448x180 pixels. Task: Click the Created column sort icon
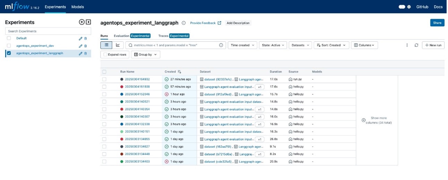tap(179, 72)
